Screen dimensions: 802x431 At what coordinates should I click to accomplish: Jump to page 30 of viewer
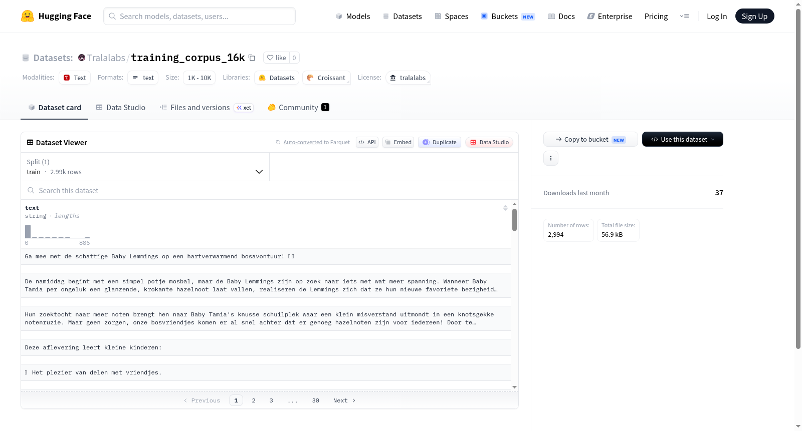pyautogui.click(x=316, y=400)
